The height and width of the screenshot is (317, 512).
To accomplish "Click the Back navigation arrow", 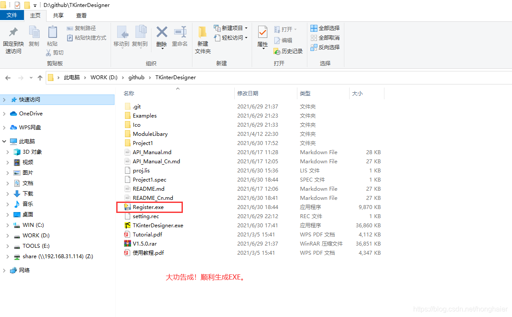I will click(x=8, y=78).
